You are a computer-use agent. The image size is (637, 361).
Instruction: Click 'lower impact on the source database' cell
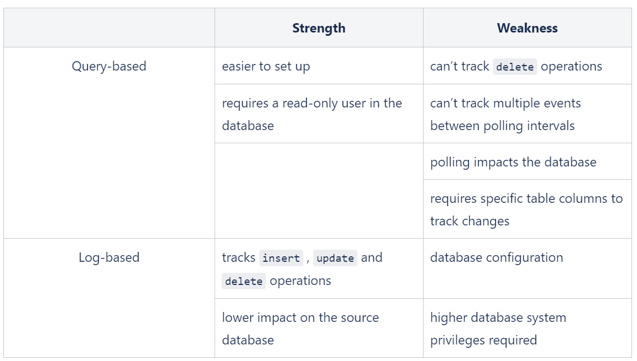[x=319, y=328]
